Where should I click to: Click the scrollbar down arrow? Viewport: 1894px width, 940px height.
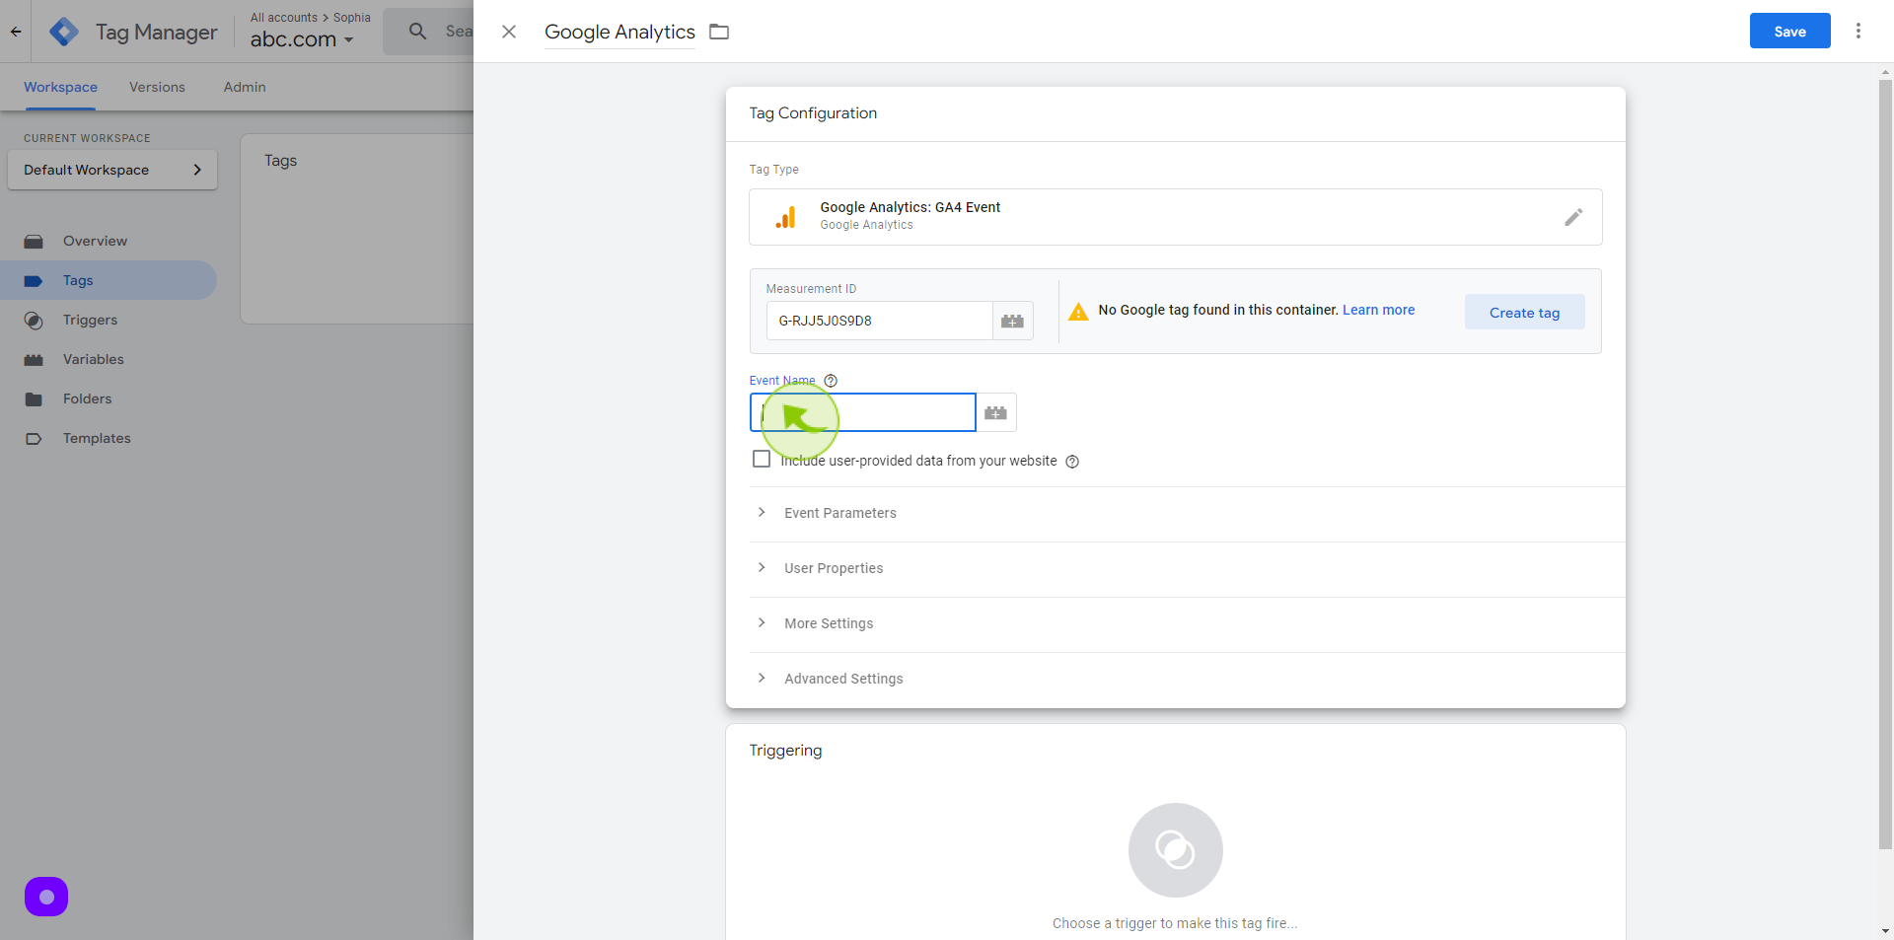point(1885,930)
